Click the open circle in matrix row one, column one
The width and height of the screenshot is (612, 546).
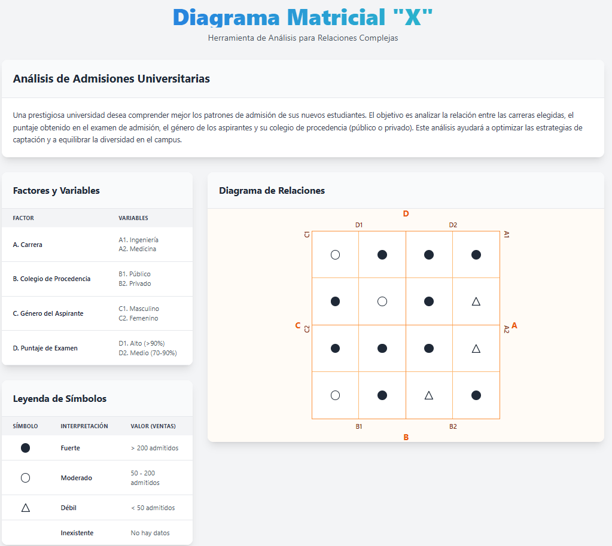[x=335, y=255]
